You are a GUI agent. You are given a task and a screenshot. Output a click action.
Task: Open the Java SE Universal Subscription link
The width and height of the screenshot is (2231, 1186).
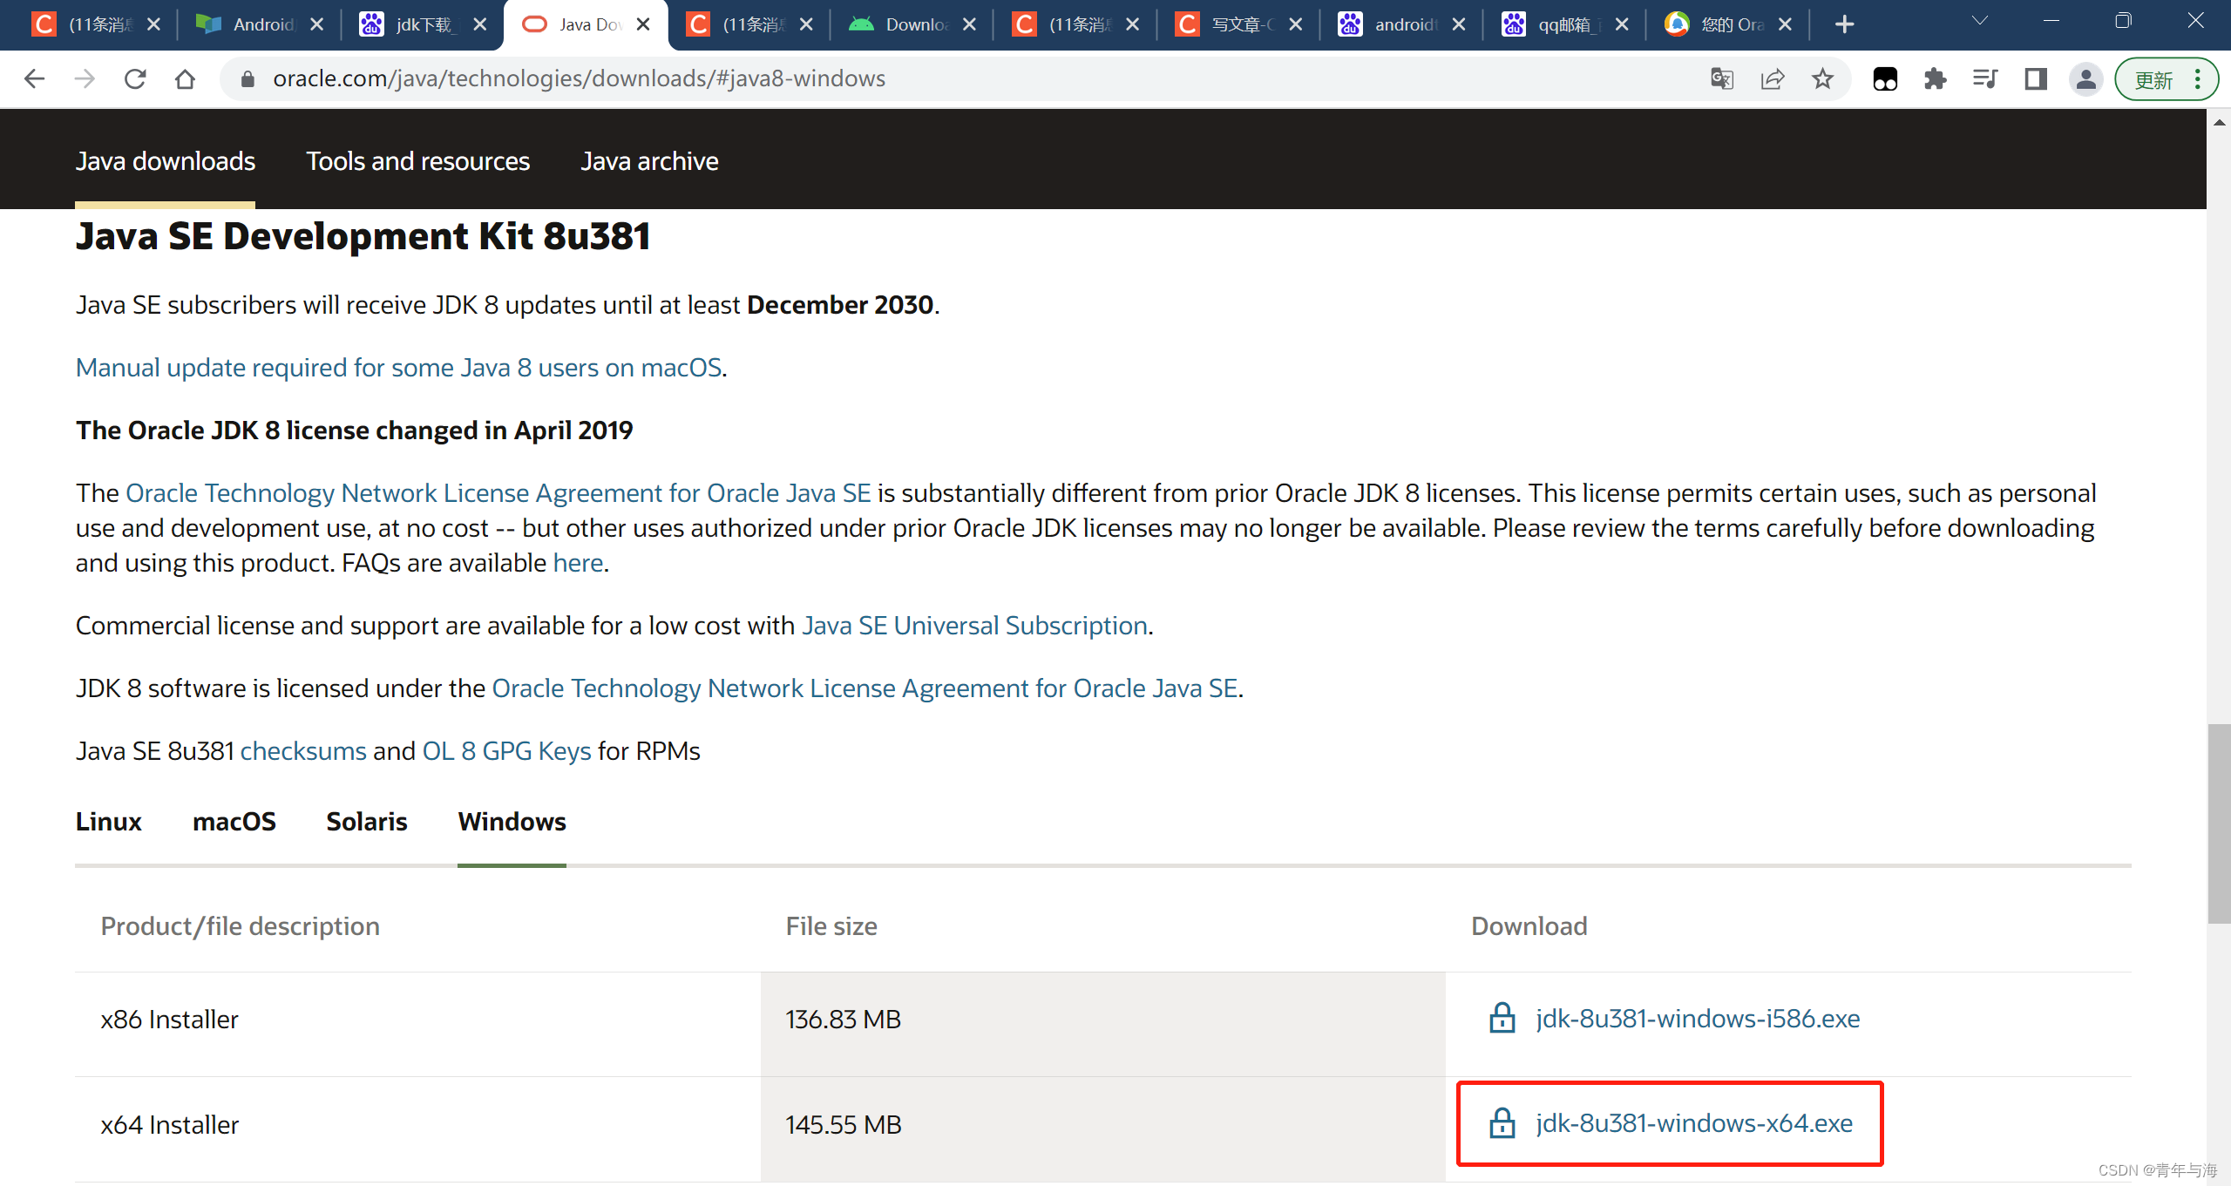tap(973, 625)
